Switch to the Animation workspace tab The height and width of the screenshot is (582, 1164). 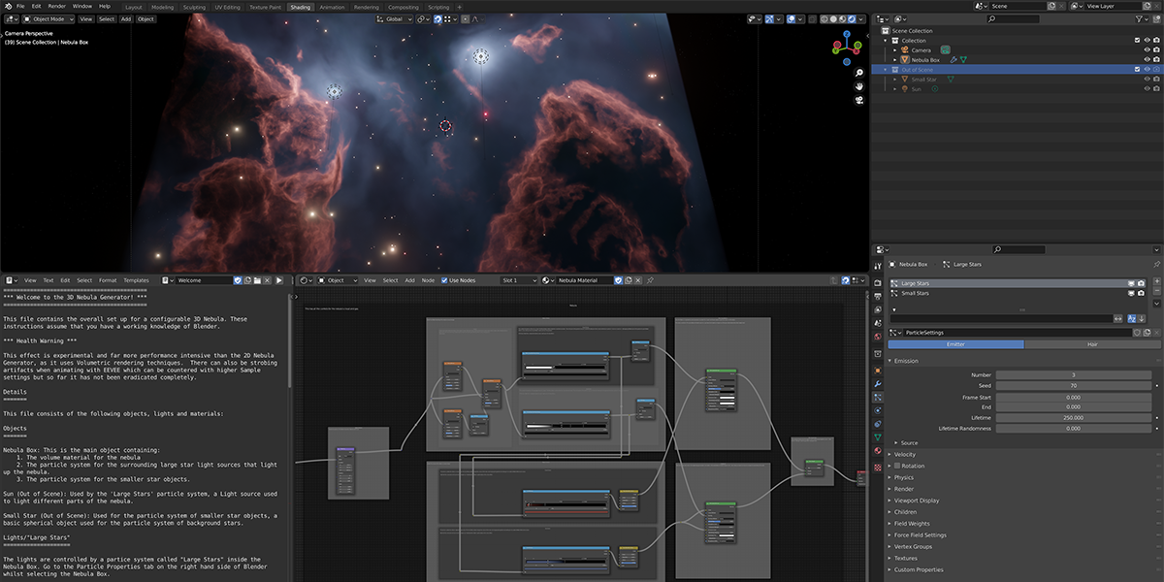point(333,6)
